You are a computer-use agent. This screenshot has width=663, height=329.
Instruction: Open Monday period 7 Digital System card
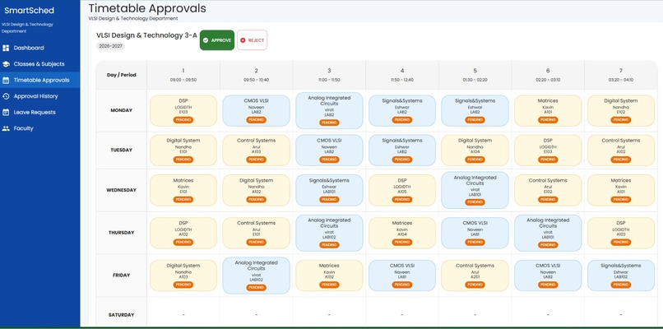click(621, 110)
